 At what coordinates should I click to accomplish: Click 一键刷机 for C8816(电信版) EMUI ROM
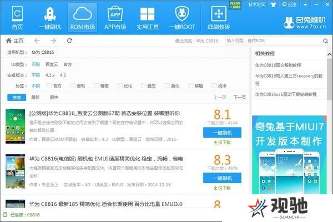[222, 178]
